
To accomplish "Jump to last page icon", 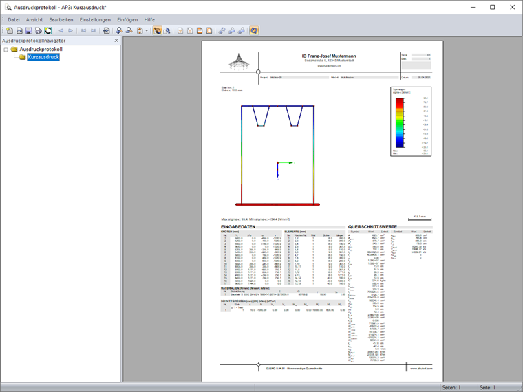I will pos(93,31).
